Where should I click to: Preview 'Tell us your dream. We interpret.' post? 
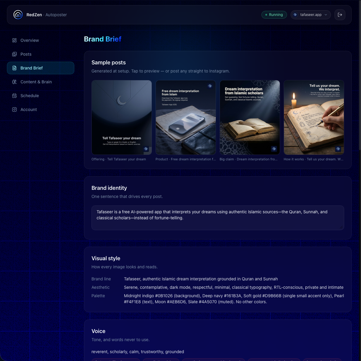[x=314, y=117]
